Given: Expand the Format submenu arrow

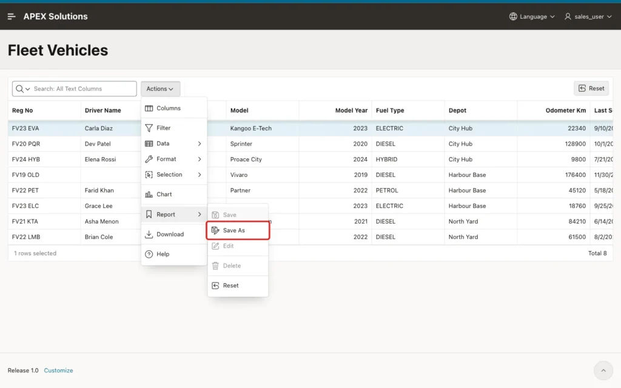Looking at the screenshot, I should click(200, 159).
